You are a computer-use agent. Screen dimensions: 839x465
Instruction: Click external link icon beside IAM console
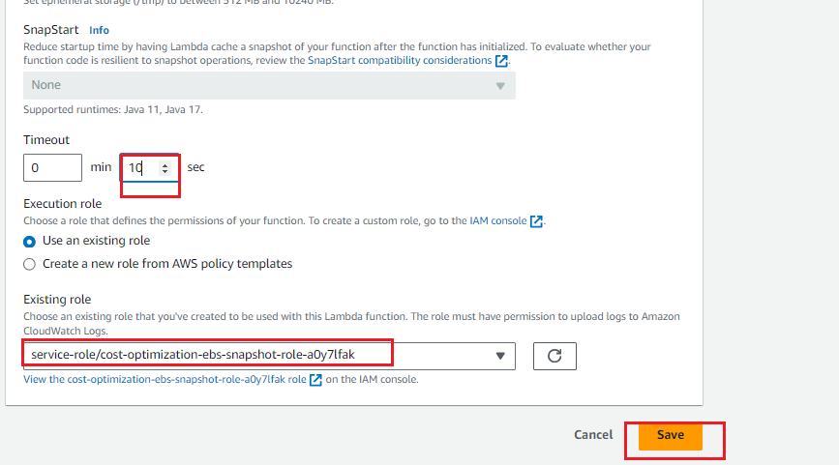click(536, 221)
